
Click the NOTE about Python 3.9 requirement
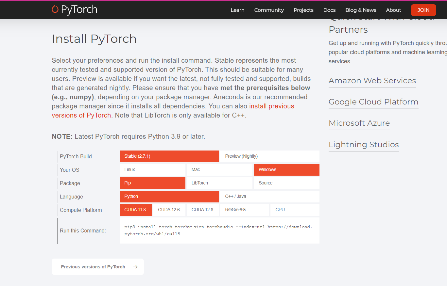129,136
